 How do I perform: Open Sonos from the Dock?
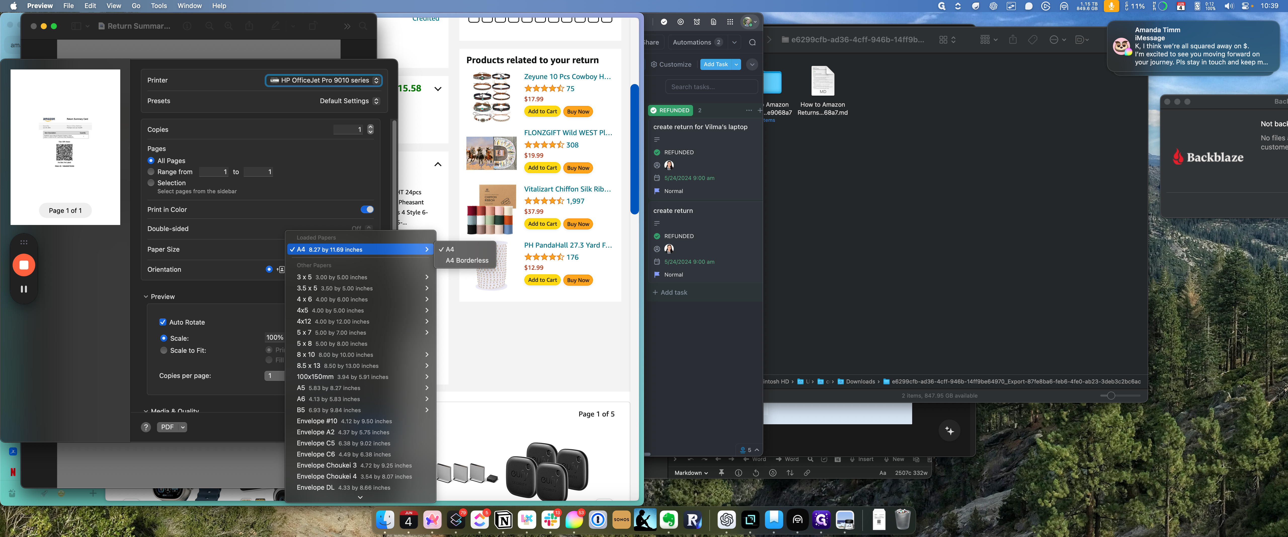622,520
